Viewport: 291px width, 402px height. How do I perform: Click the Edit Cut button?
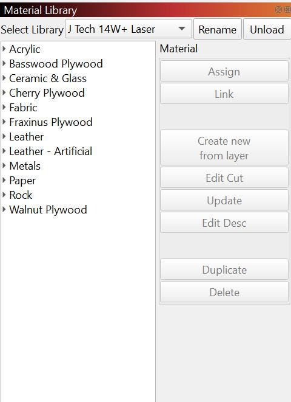coord(224,178)
